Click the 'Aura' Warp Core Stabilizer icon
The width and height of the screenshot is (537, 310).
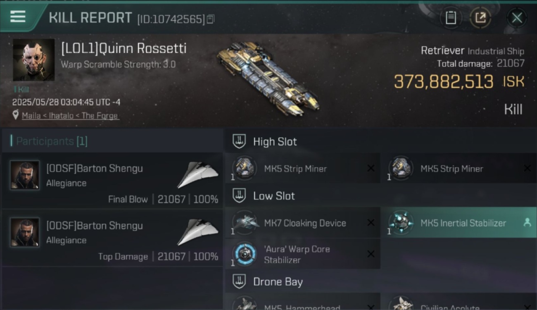coord(245,254)
